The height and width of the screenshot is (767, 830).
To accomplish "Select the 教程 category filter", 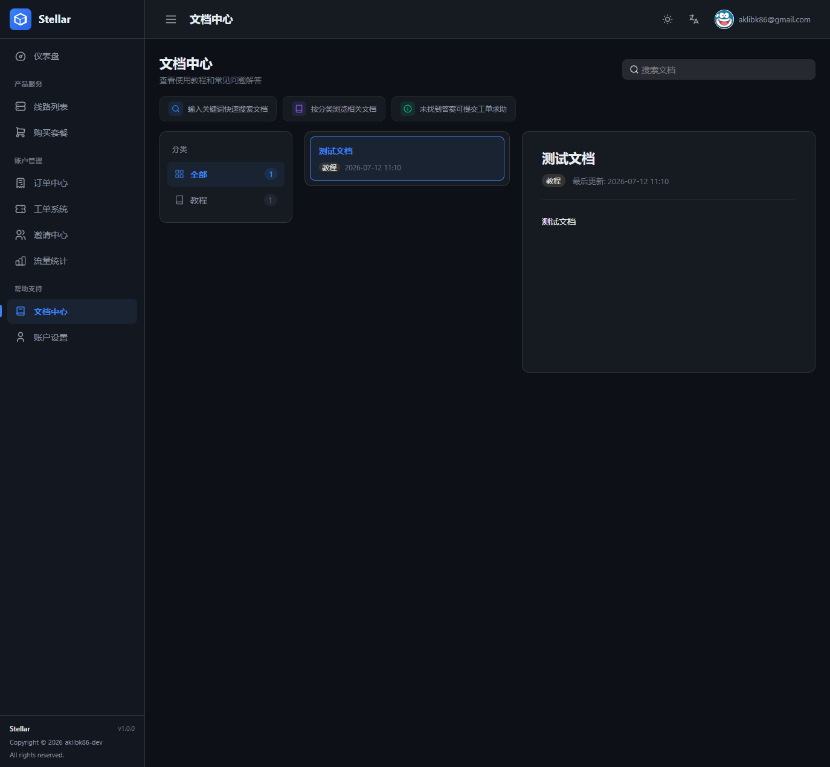I will (226, 200).
